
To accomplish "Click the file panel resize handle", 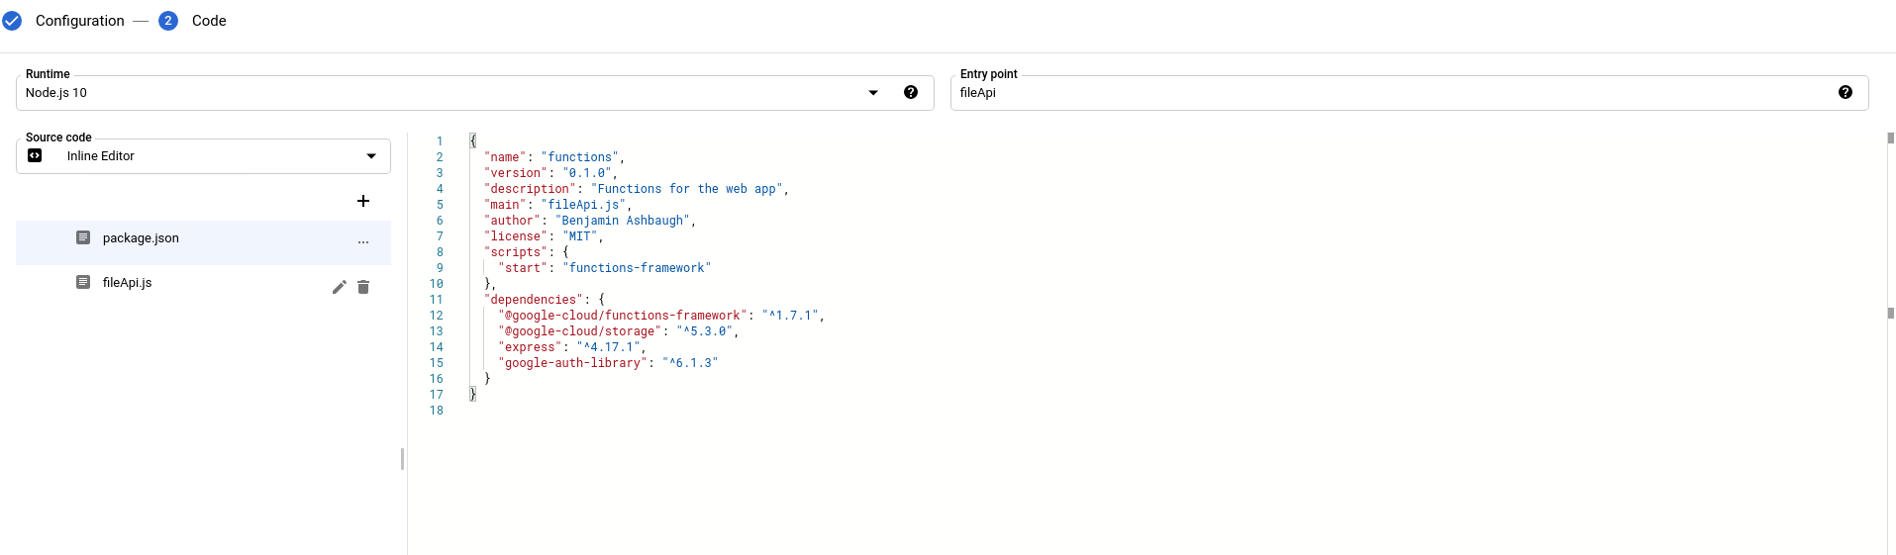I will tap(402, 459).
